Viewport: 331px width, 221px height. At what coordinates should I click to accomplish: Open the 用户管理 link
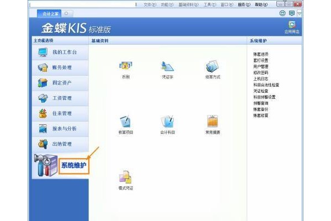point(261,66)
